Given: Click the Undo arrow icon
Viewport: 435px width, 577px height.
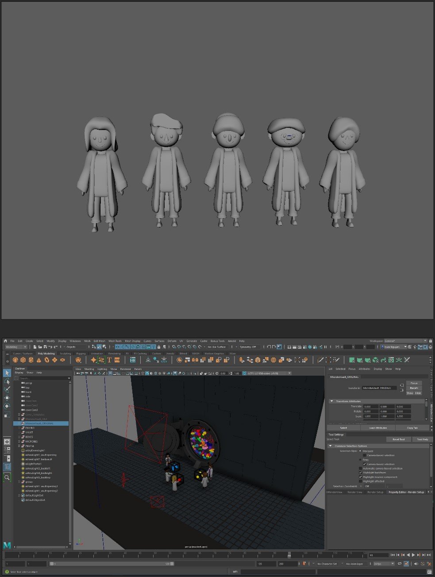Looking at the screenshot, I should [50, 347].
